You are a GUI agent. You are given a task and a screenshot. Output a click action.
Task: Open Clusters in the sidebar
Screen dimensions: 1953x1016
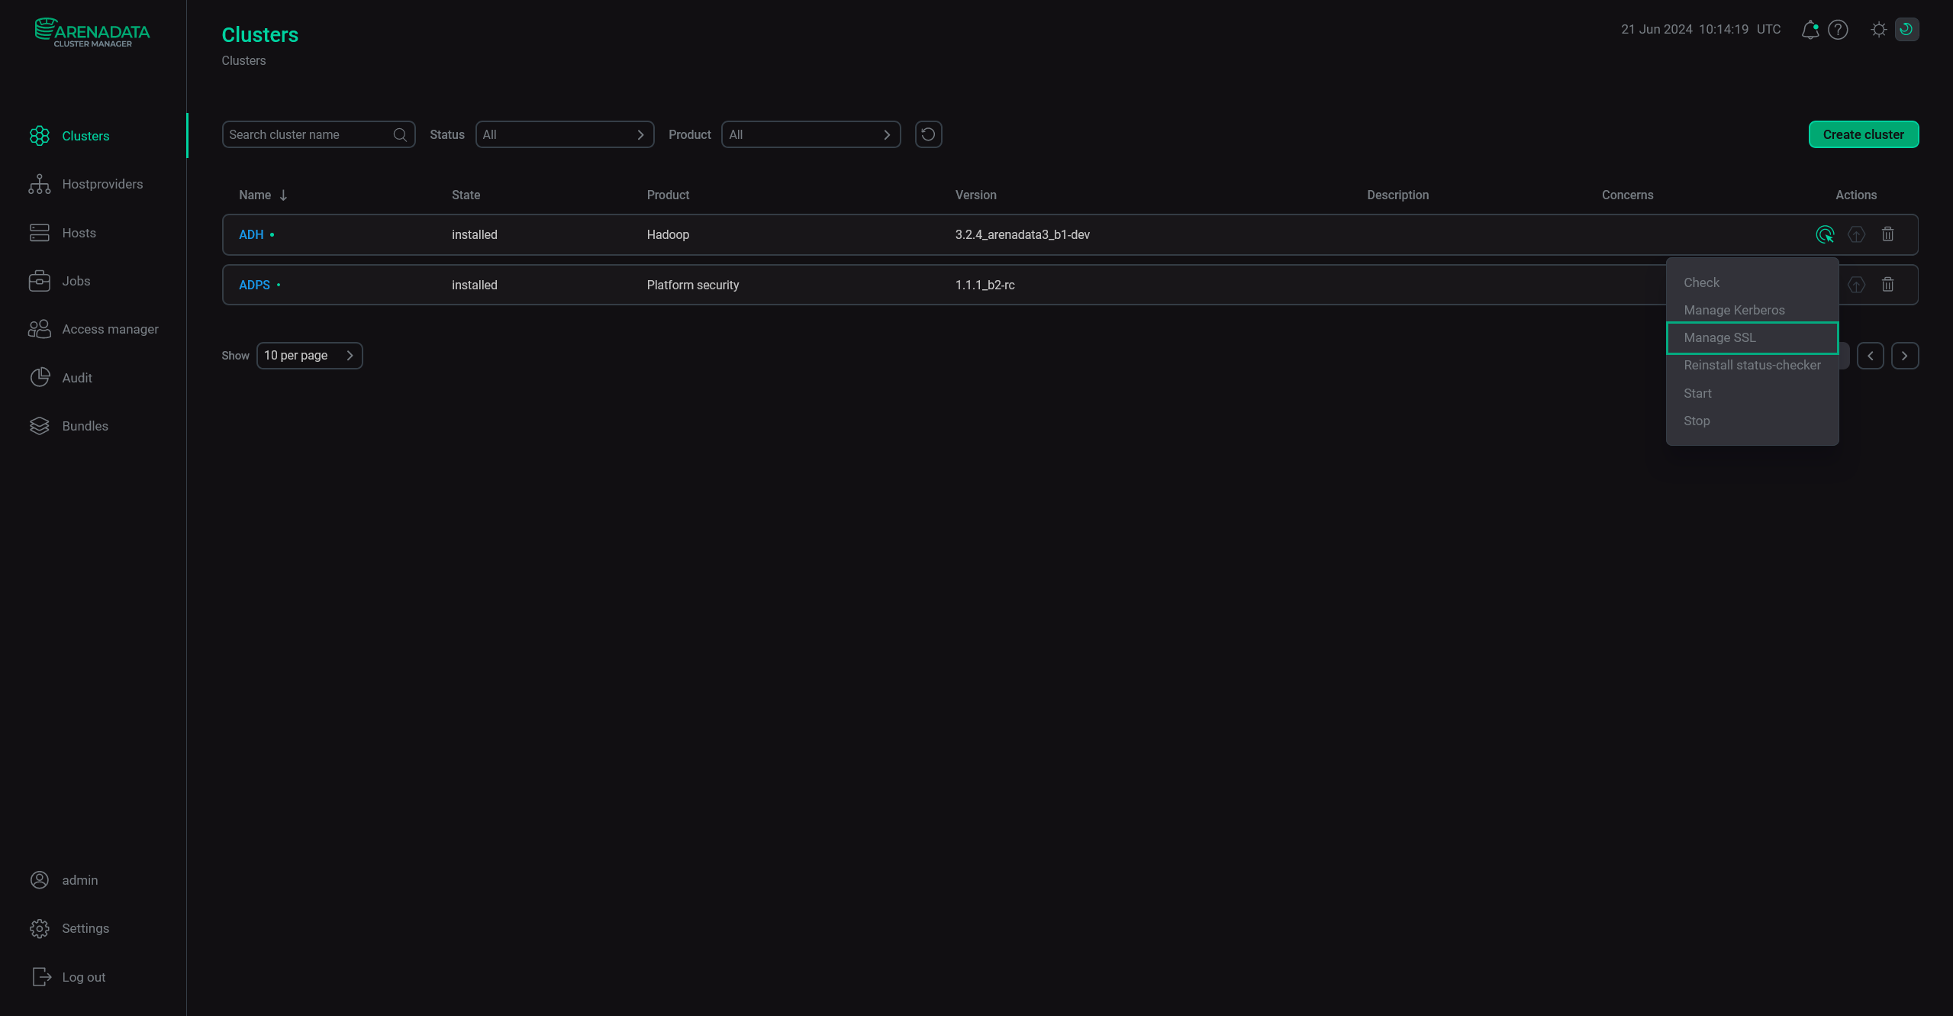pyautogui.click(x=85, y=136)
